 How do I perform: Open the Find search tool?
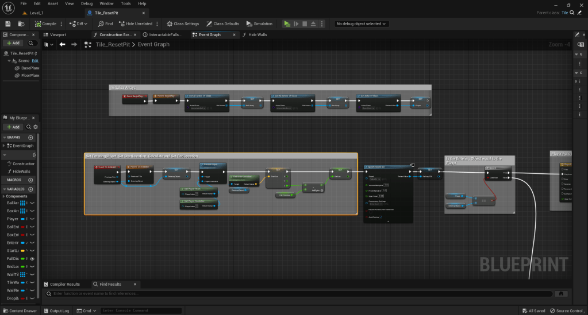(x=105, y=24)
